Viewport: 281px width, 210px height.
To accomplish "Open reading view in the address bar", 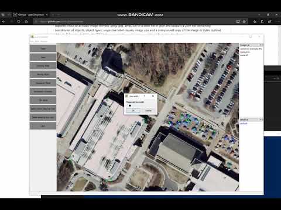I will coord(238,22).
